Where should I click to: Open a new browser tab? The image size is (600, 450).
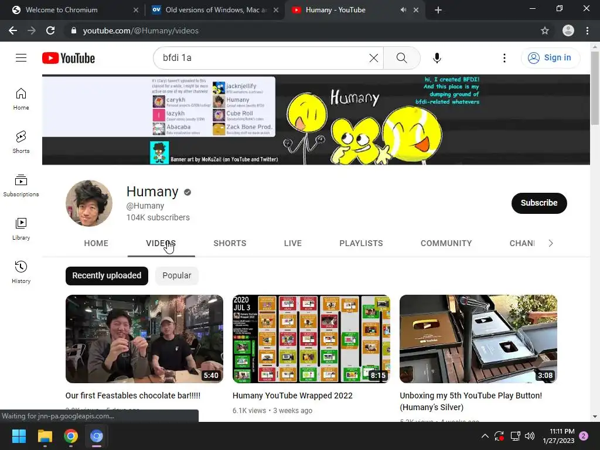(438, 10)
